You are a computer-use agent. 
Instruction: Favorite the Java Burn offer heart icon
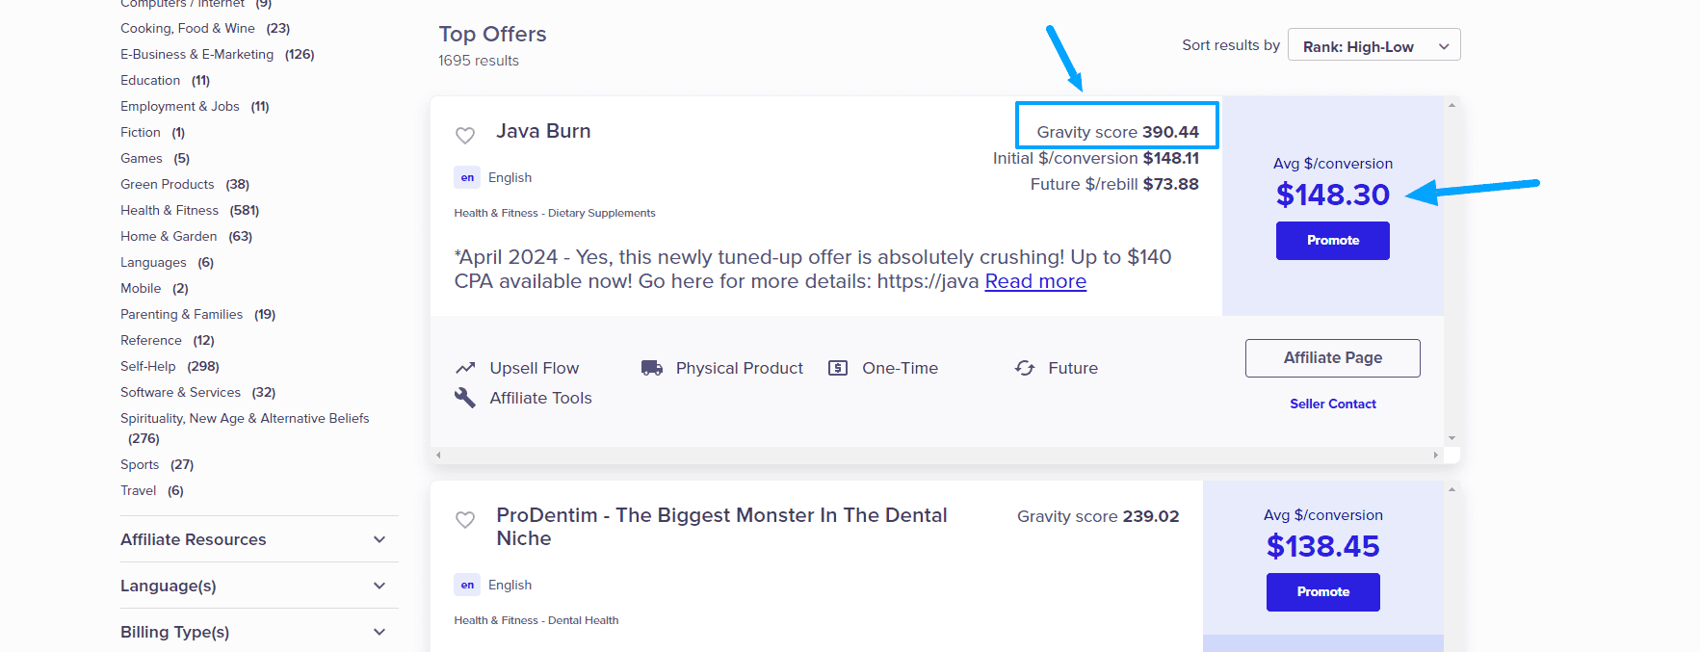click(x=465, y=135)
